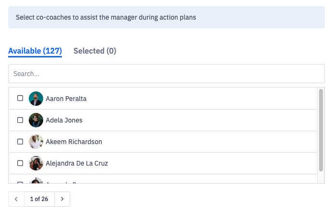
Task: Switch to the Selected (0) tab
Action: click(95, 51)
